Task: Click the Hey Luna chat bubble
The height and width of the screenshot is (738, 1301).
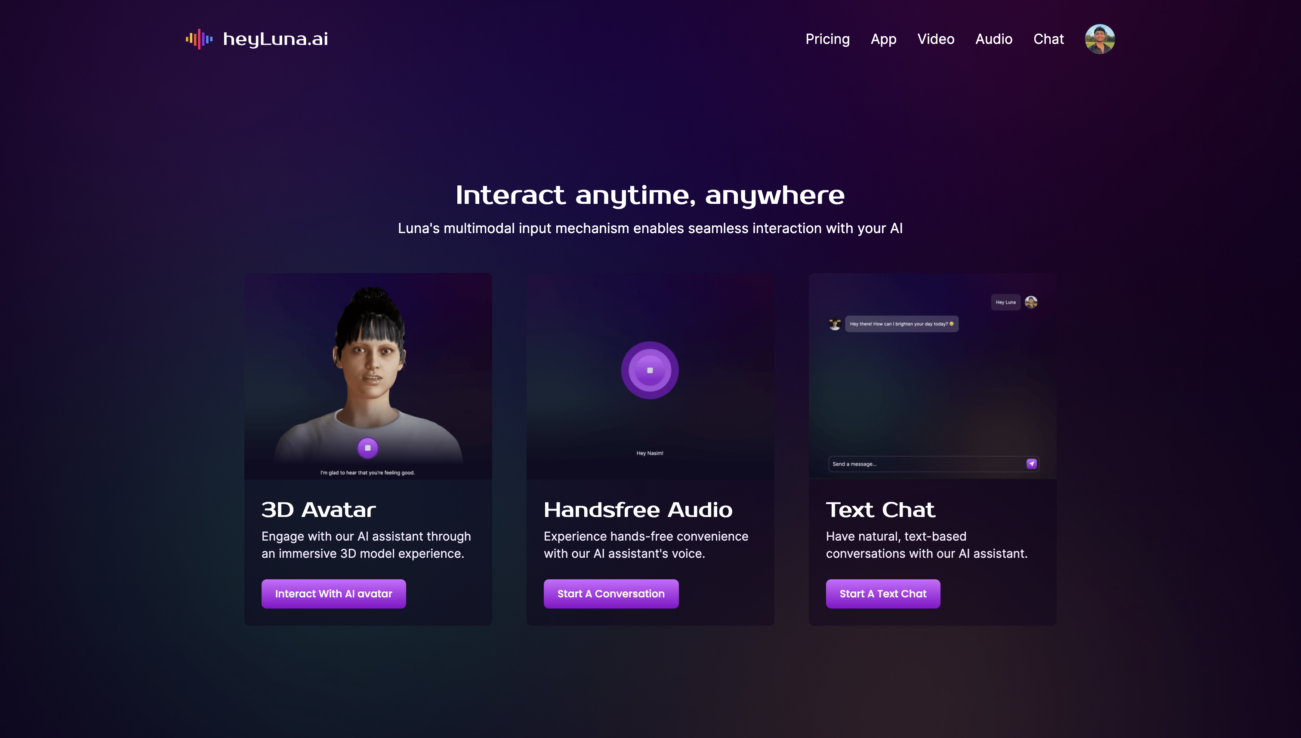Action: (1005, 302)
